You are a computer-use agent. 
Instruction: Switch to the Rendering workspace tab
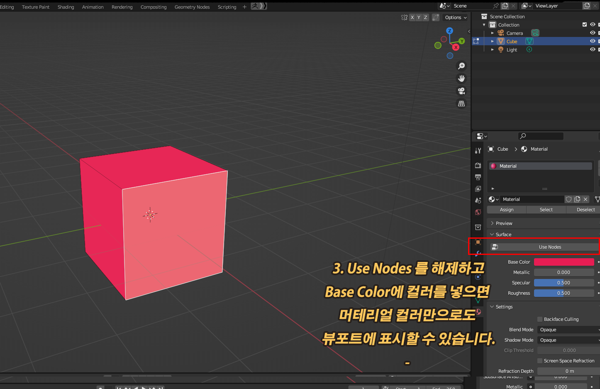point(122,7)
